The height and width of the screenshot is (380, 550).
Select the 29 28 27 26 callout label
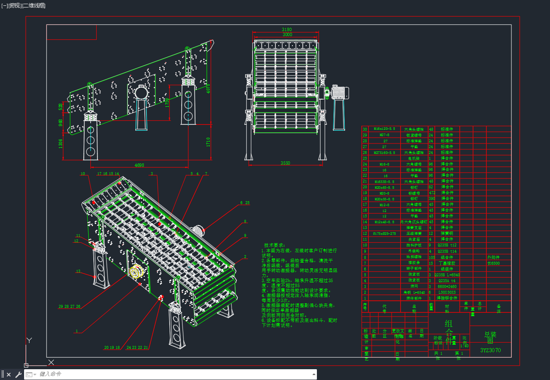69,307
